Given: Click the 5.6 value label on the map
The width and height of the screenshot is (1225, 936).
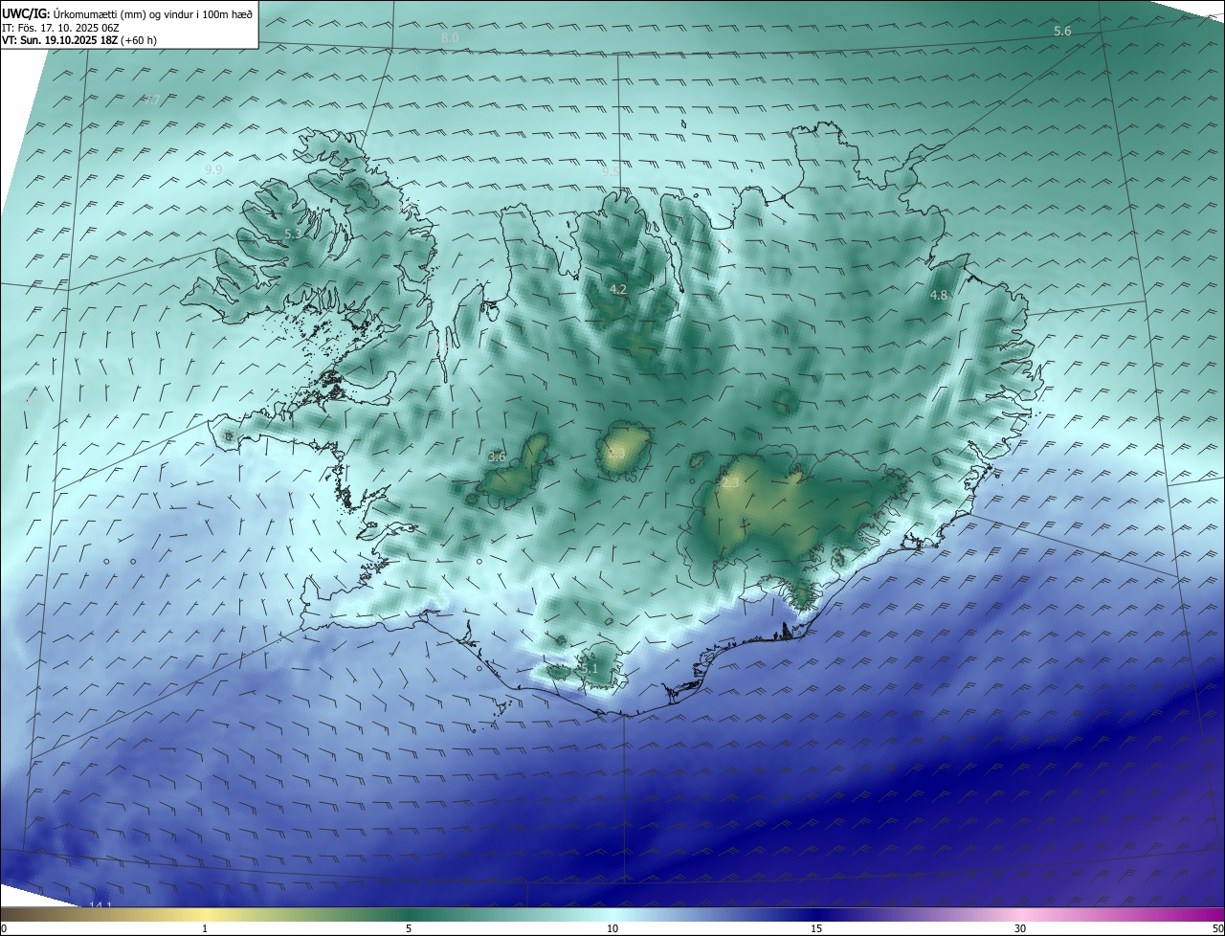Looking at the screenshot, I should point(1062,32).
